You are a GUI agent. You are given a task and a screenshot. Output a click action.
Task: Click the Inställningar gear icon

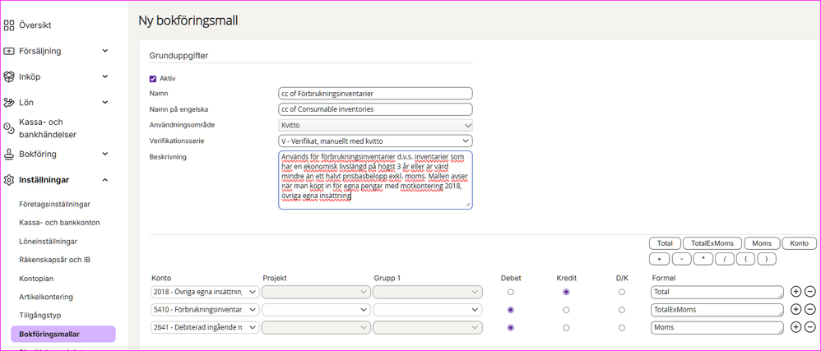click(x=9, y=180)
